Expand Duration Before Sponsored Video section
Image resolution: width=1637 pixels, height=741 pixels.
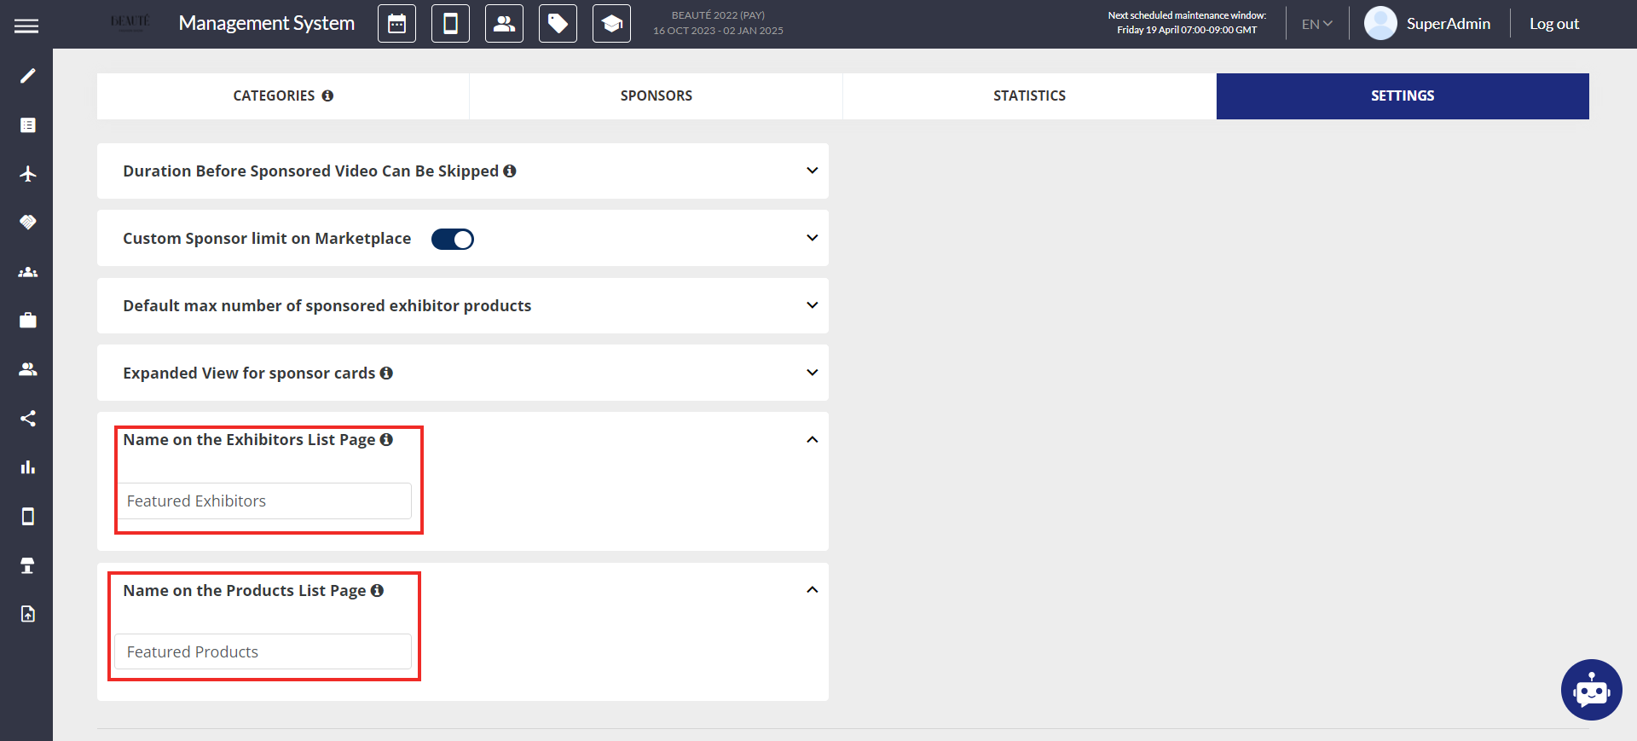[813, 171]
